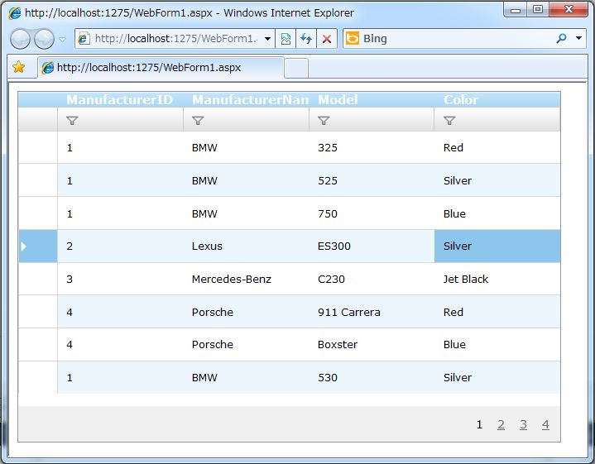The width and height of the screenshot is (595, 464).
Task: Select the Blue cell in the Boxster row
Action: pyautogui.click(x=497, y=345)
